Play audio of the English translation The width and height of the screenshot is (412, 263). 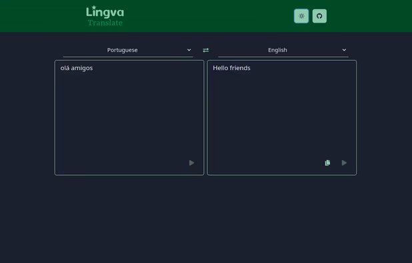(344, 163)
